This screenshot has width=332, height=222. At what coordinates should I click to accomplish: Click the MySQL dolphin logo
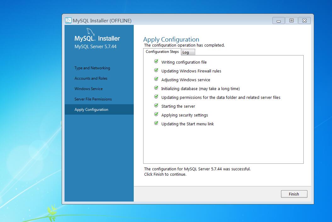[x=91, y=32]
